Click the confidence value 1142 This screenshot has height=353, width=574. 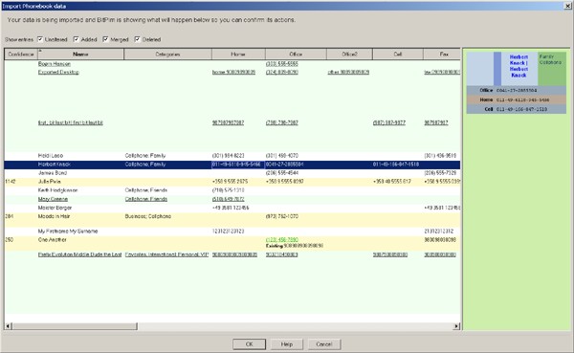(x=11, y=182)
